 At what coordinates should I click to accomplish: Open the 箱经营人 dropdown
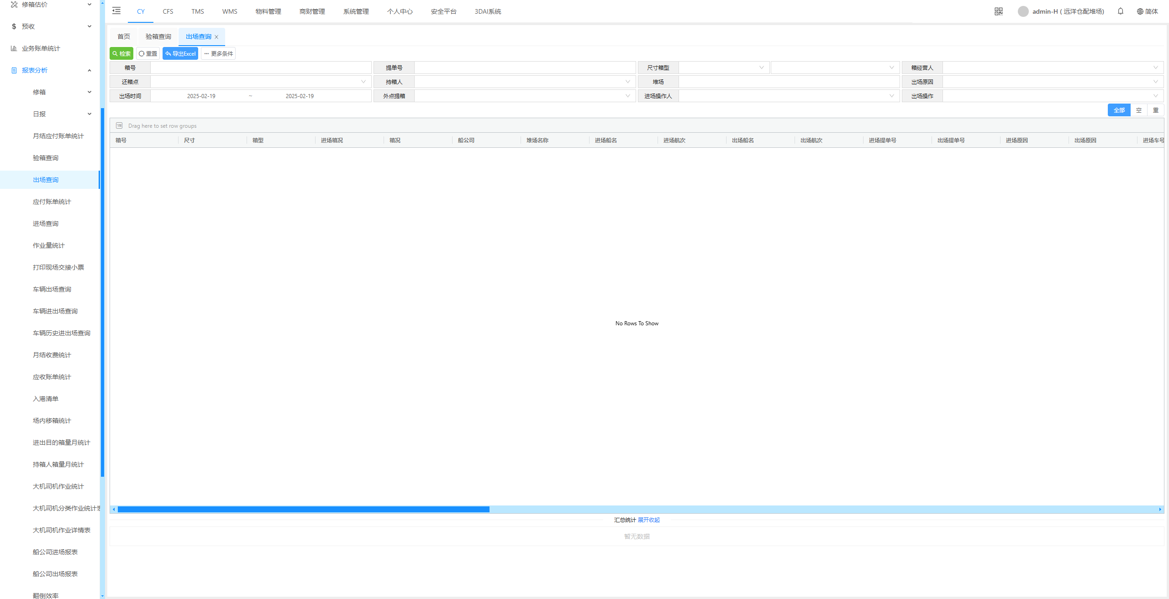coord(1052,68)
